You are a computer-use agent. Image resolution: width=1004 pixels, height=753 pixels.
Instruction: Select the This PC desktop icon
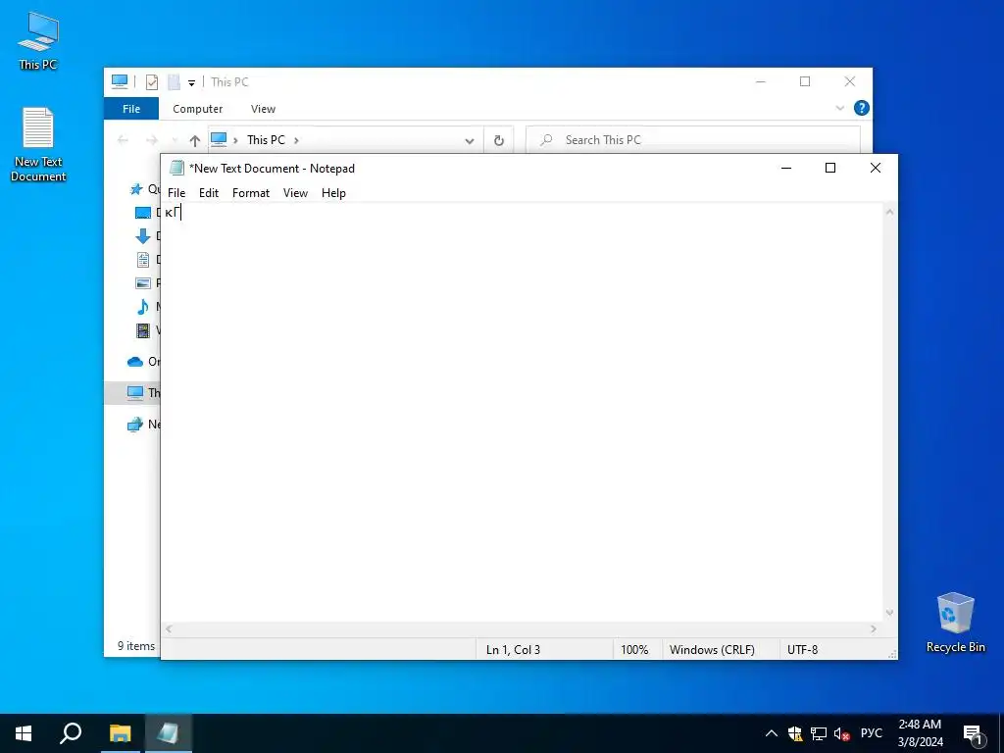pyautogui.click(x=38, y=40)
